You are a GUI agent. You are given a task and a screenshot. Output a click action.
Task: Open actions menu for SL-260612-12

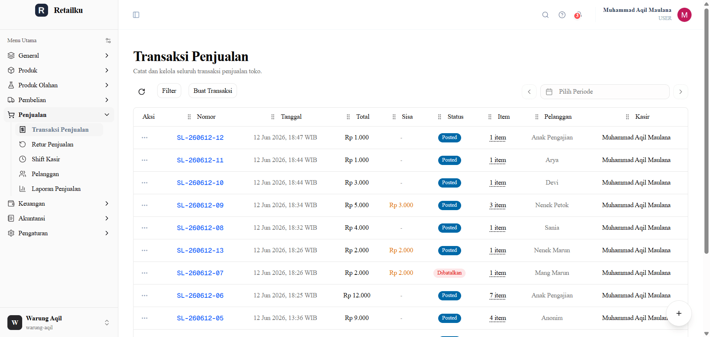pyautogui.click(x=145, y=138)
